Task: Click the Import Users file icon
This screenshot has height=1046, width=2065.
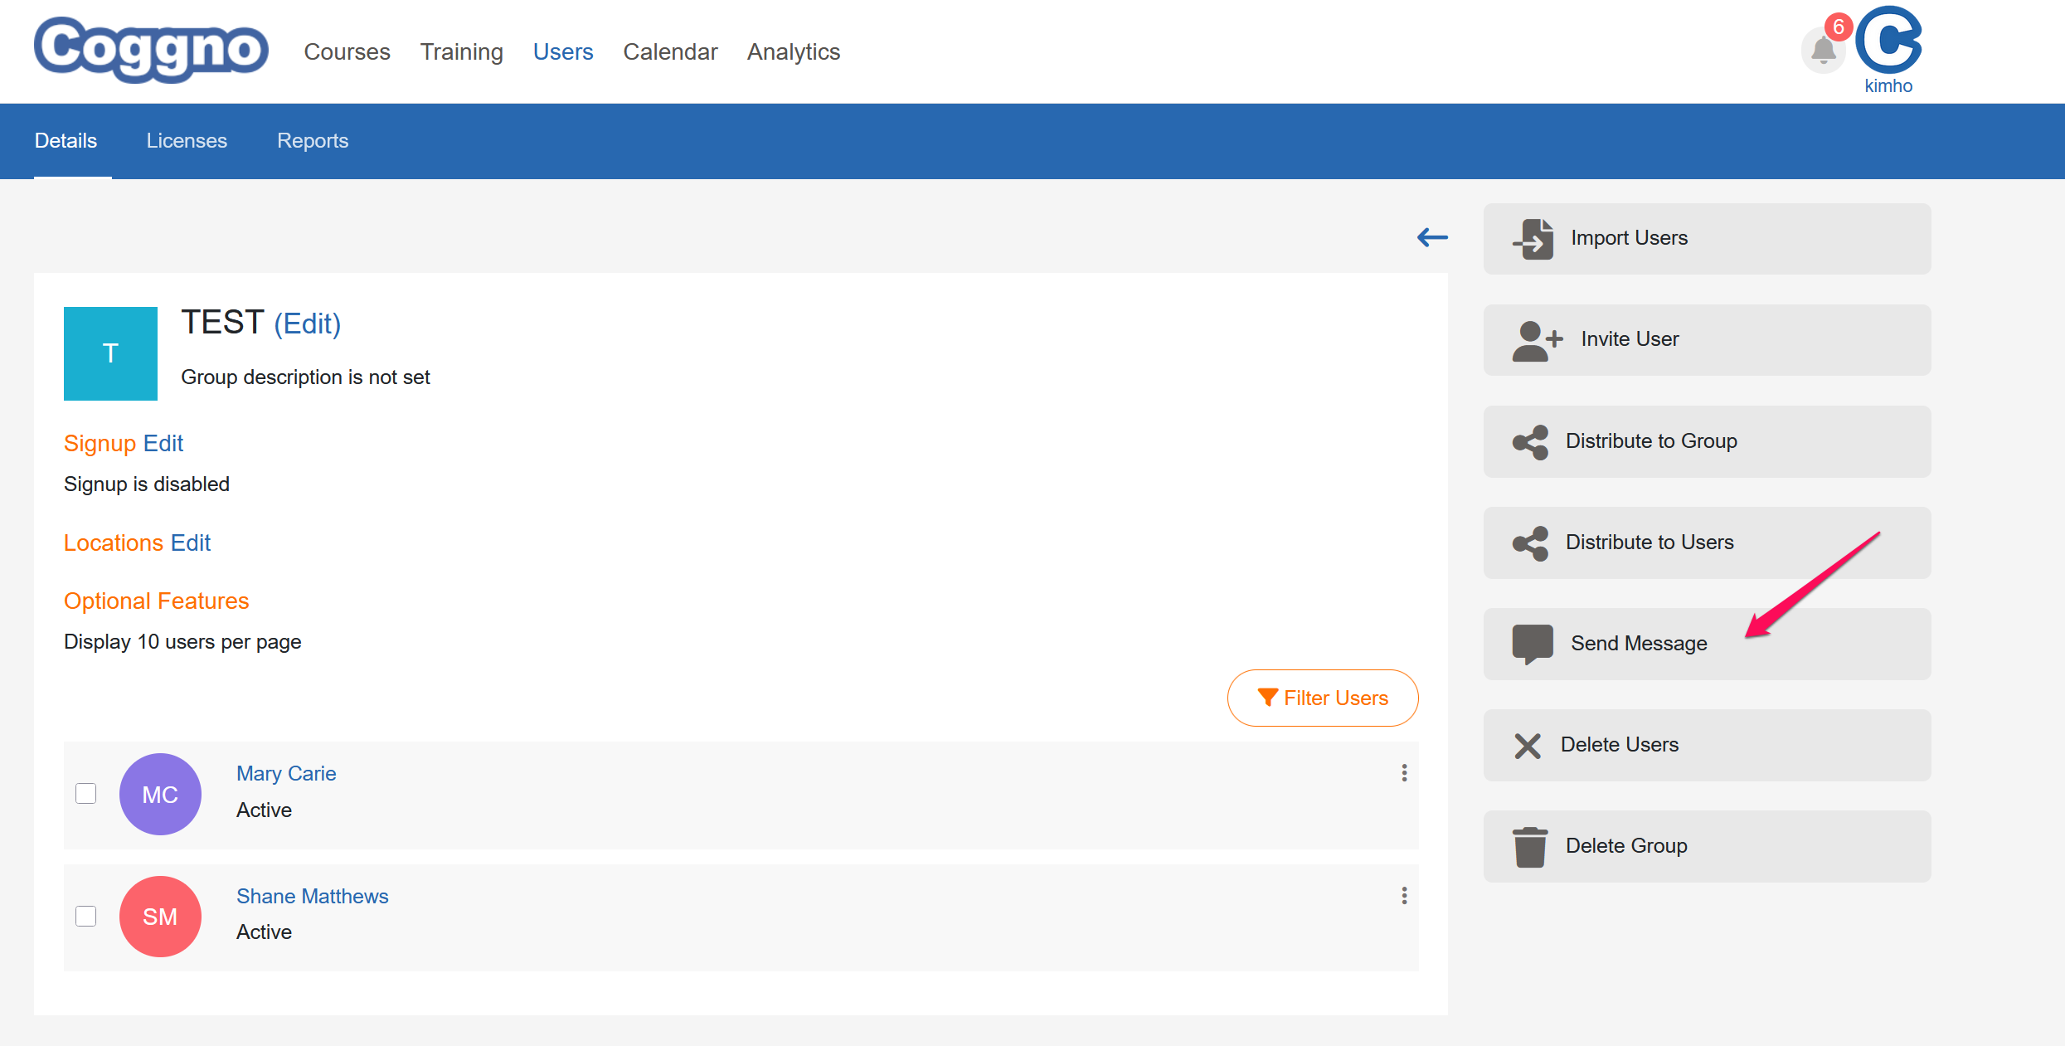Action: 1533,239
